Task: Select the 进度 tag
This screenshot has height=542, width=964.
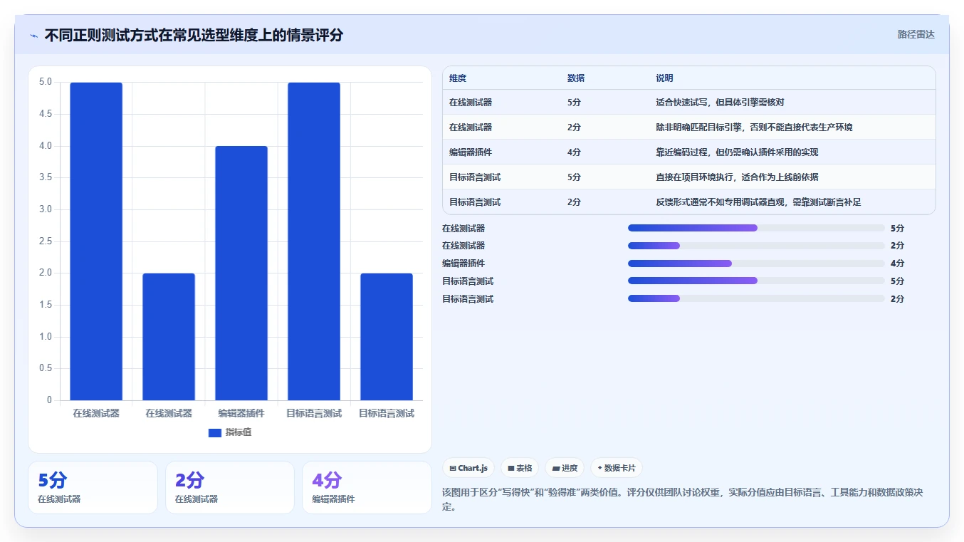Action: 565,468
